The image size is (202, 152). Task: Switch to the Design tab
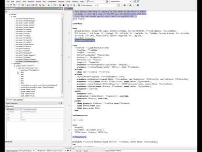112,151
